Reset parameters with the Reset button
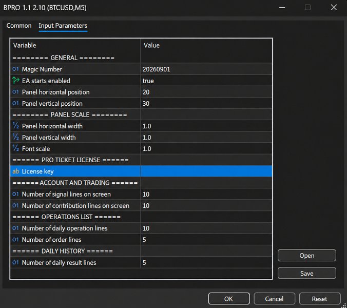 pyautogui.click(x=320, y=299)
